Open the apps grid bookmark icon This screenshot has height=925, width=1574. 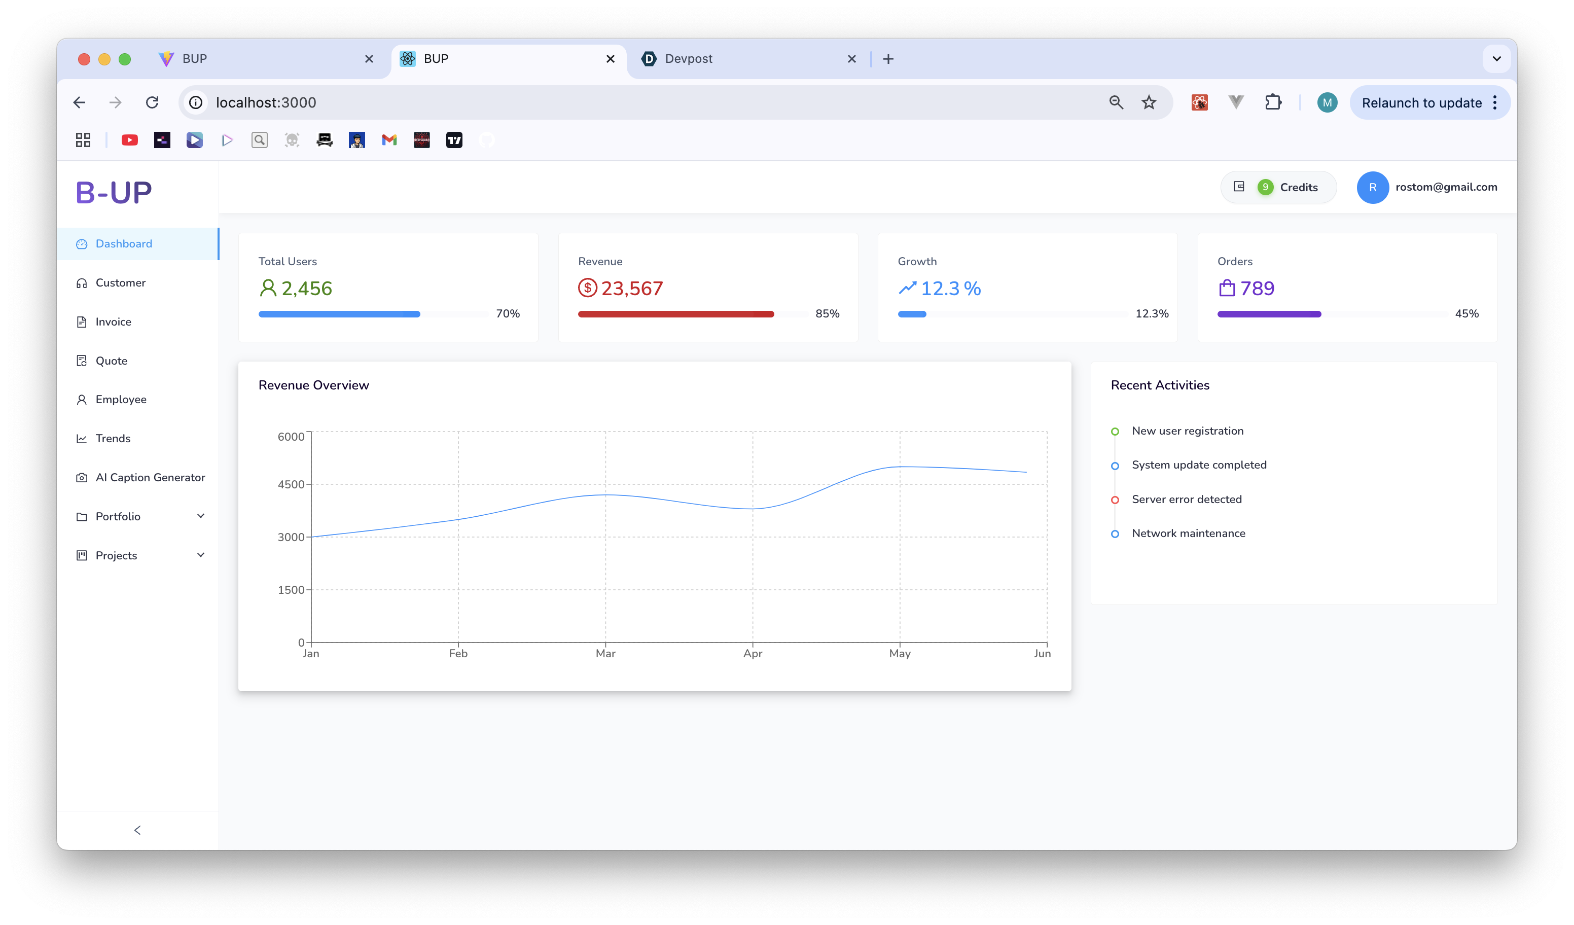tap(83, 140)
